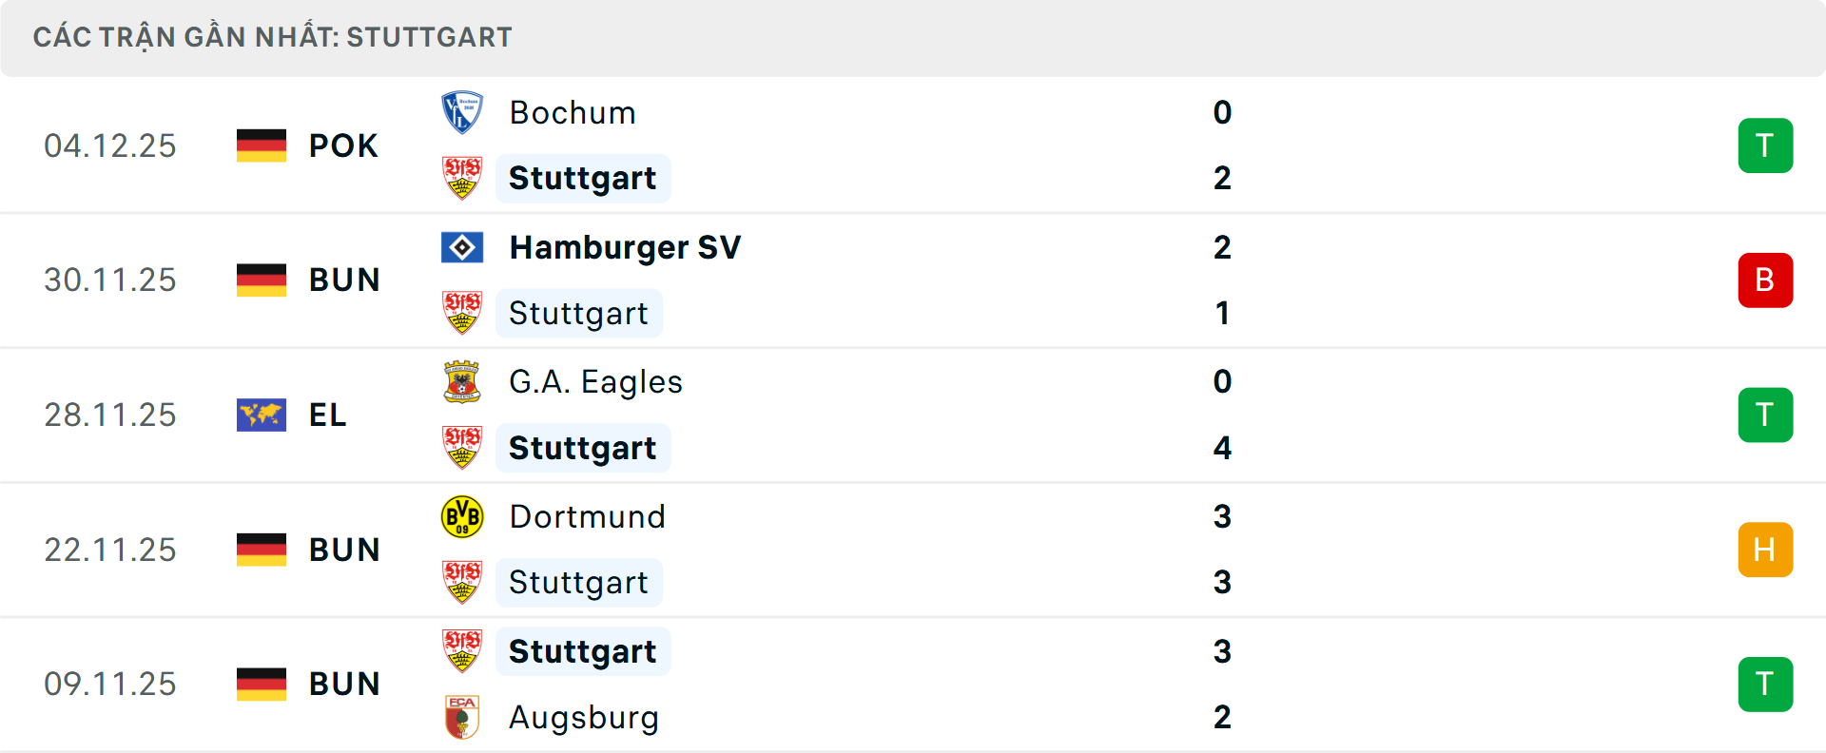Click the Dortmund BVB logo
The image size is (1826, 753).
tap(463, 517)
